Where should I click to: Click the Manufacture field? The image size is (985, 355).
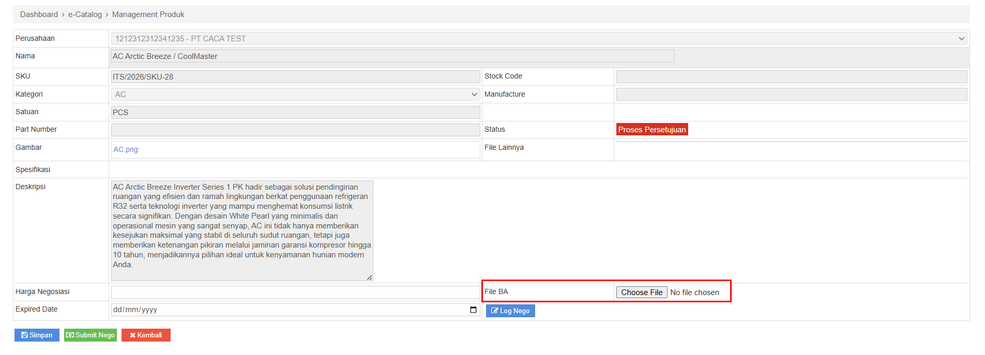coord(791,95)
